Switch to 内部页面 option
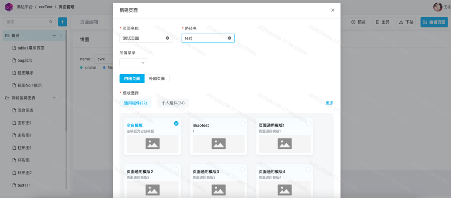This screenshot has height=198, width=451. click(x=132, y=79)
